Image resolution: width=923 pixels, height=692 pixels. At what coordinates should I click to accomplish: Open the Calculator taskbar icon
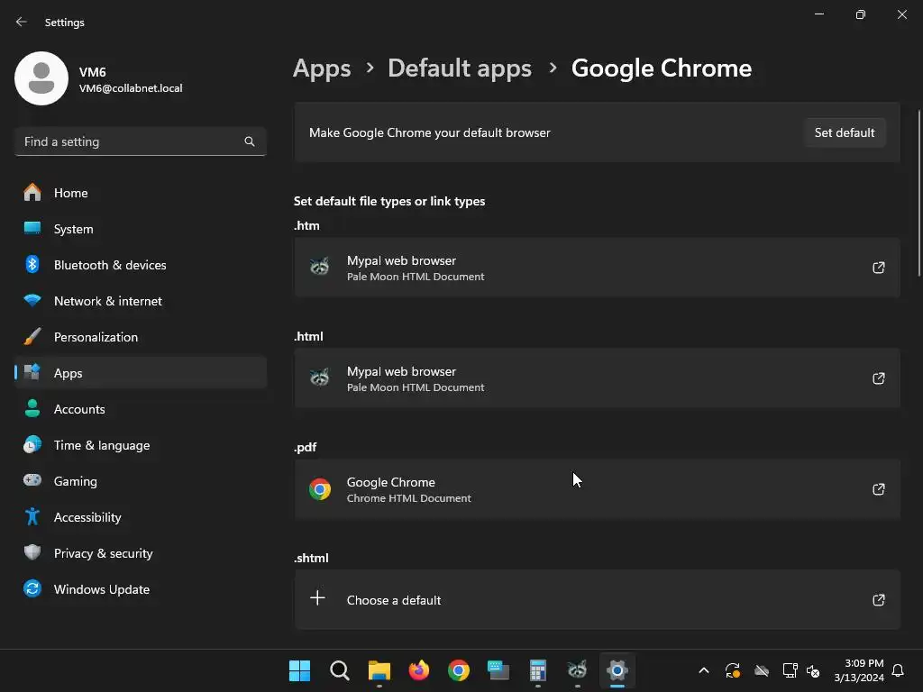pos(537,670)
